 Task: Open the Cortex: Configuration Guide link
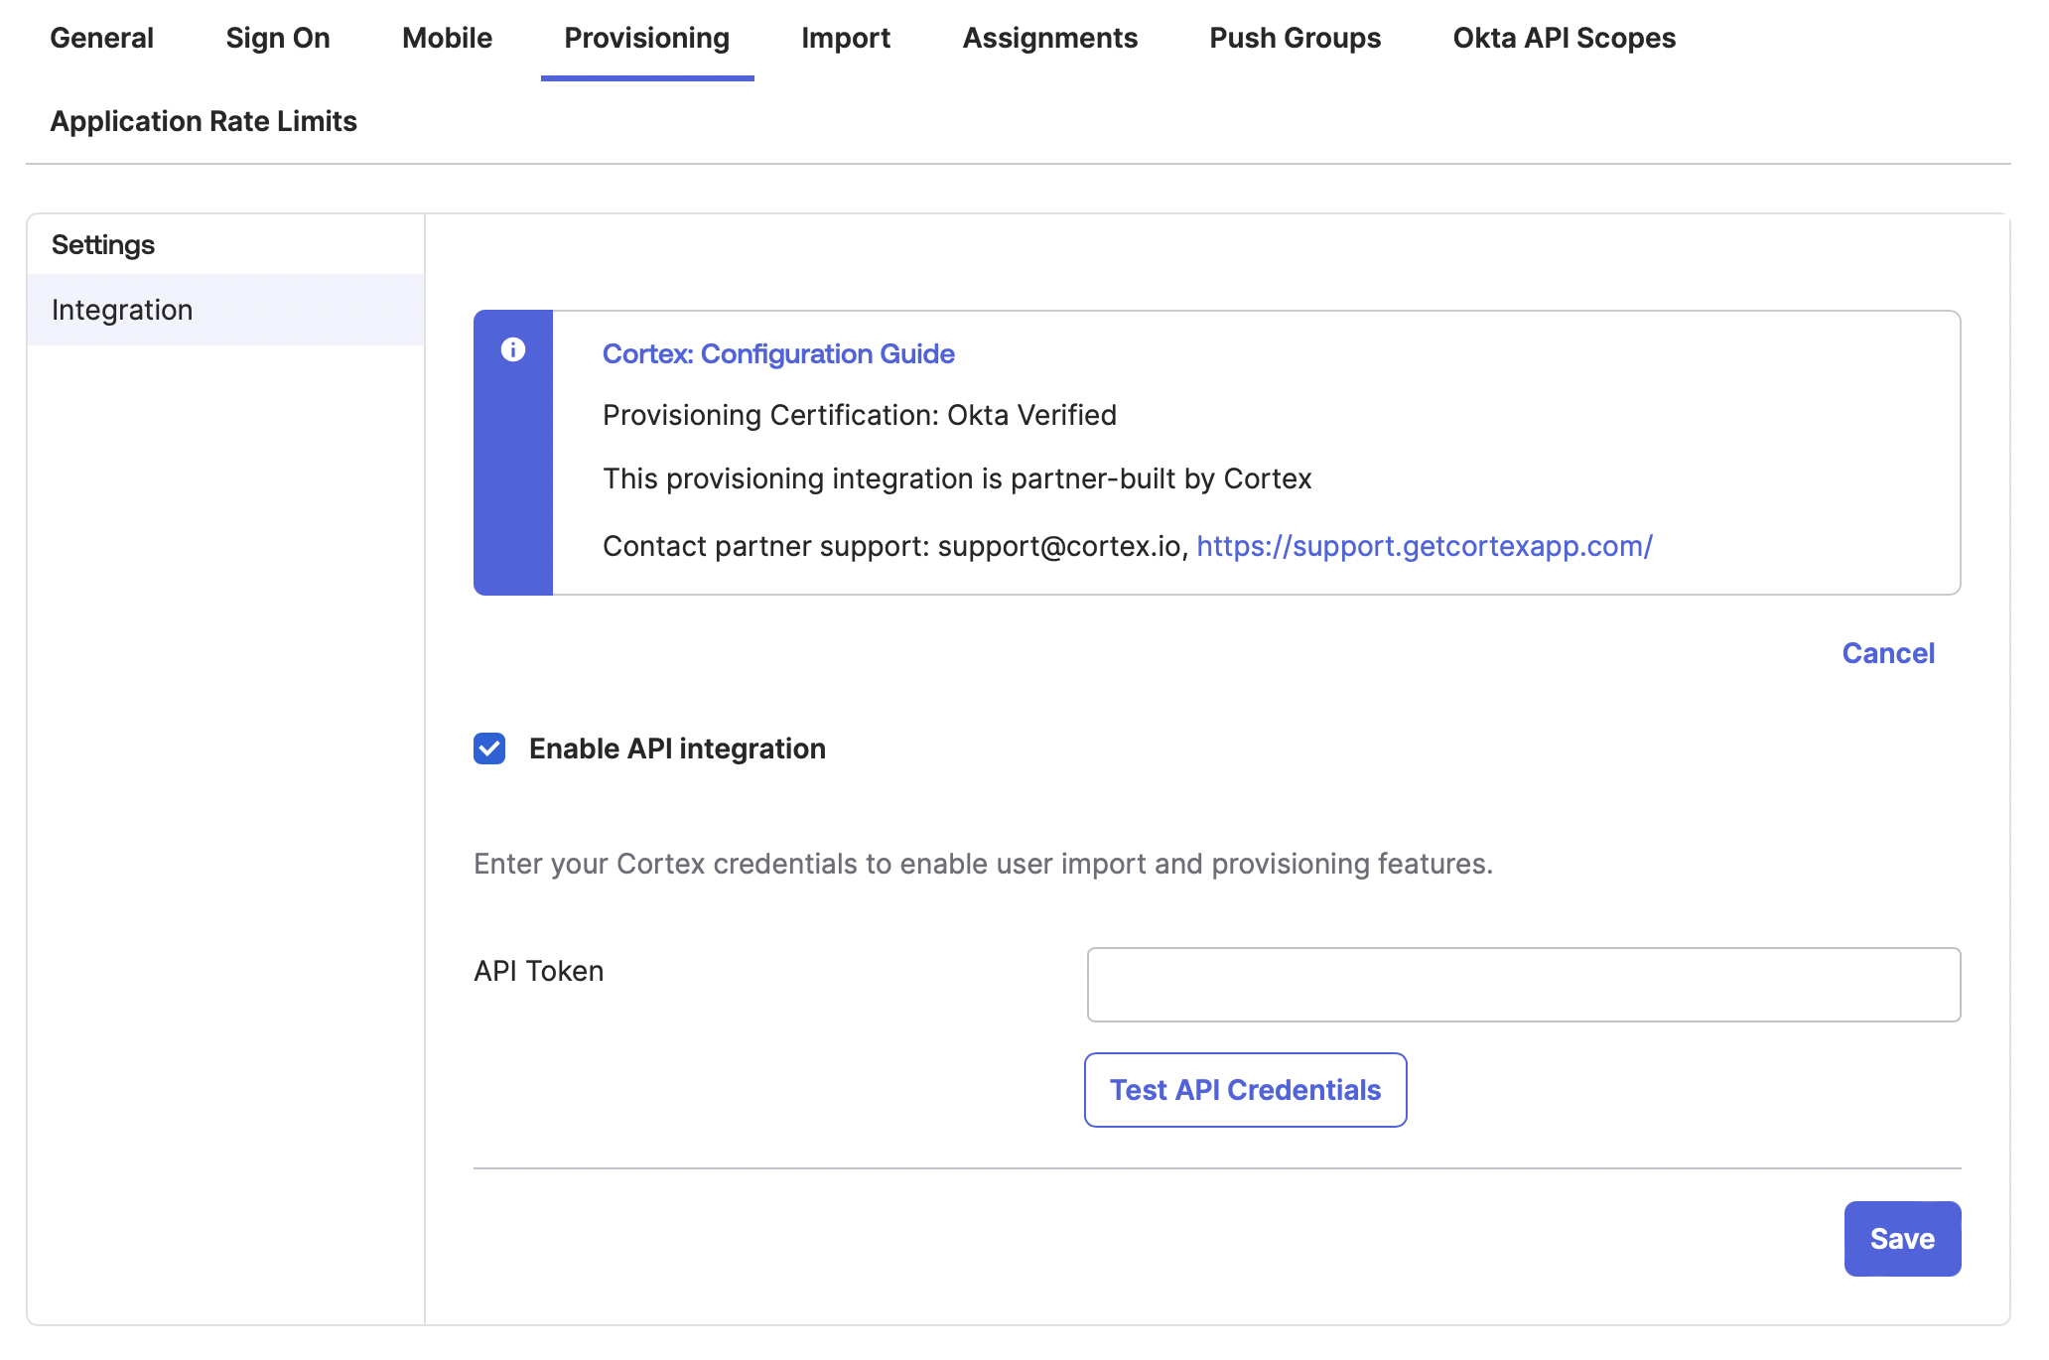click(x=778, y=353)
